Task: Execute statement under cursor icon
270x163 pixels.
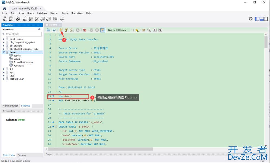Action: point(66,30)
